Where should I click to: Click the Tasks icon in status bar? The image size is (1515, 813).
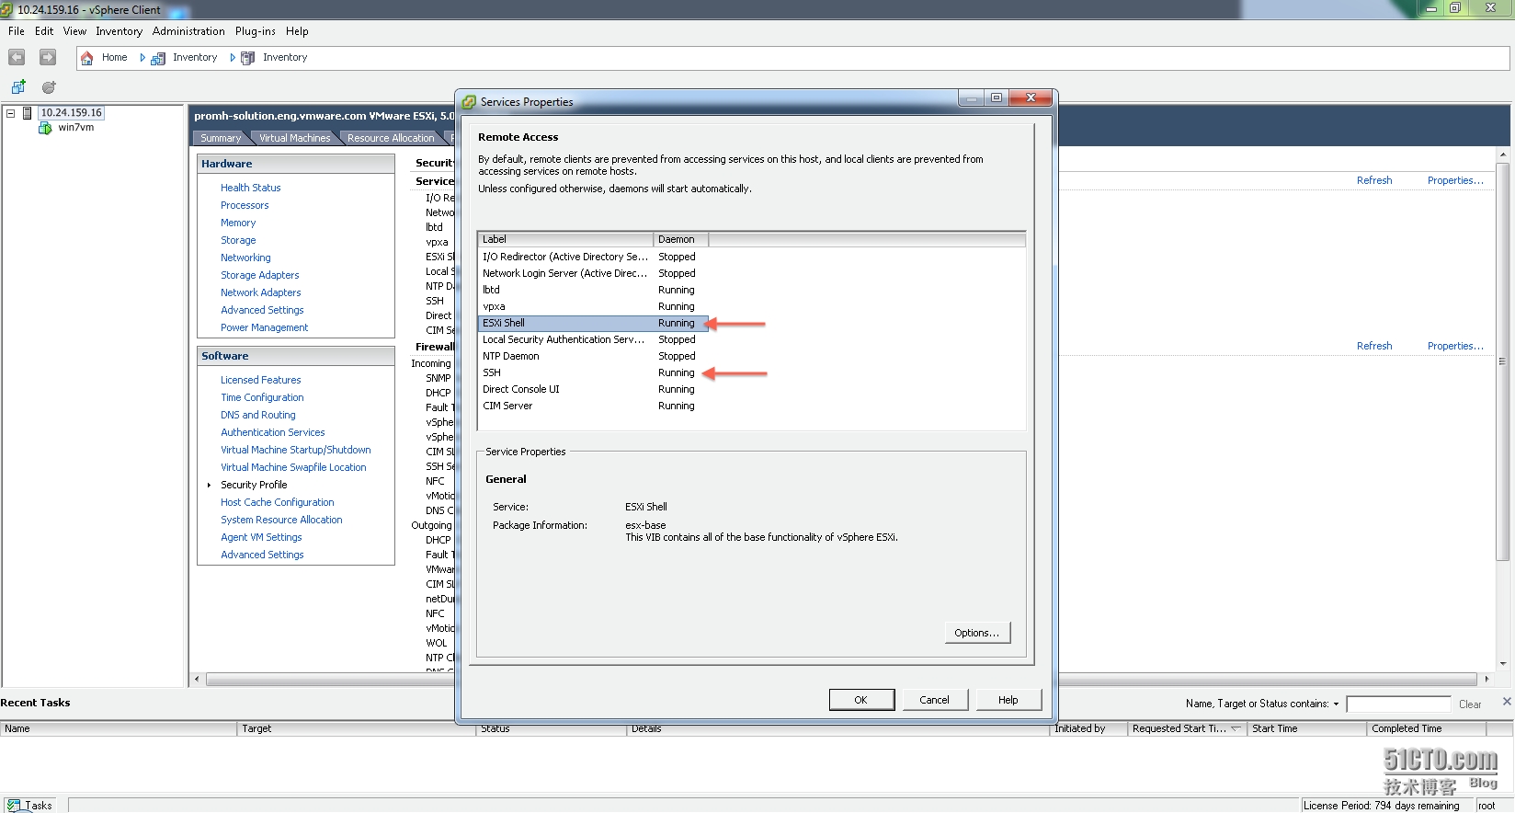click(x=14, y=806)
